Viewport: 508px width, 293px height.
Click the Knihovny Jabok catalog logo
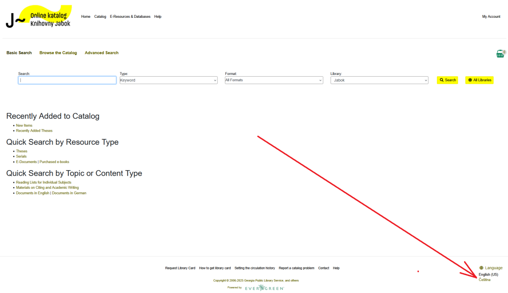click(x=39, y=17)
